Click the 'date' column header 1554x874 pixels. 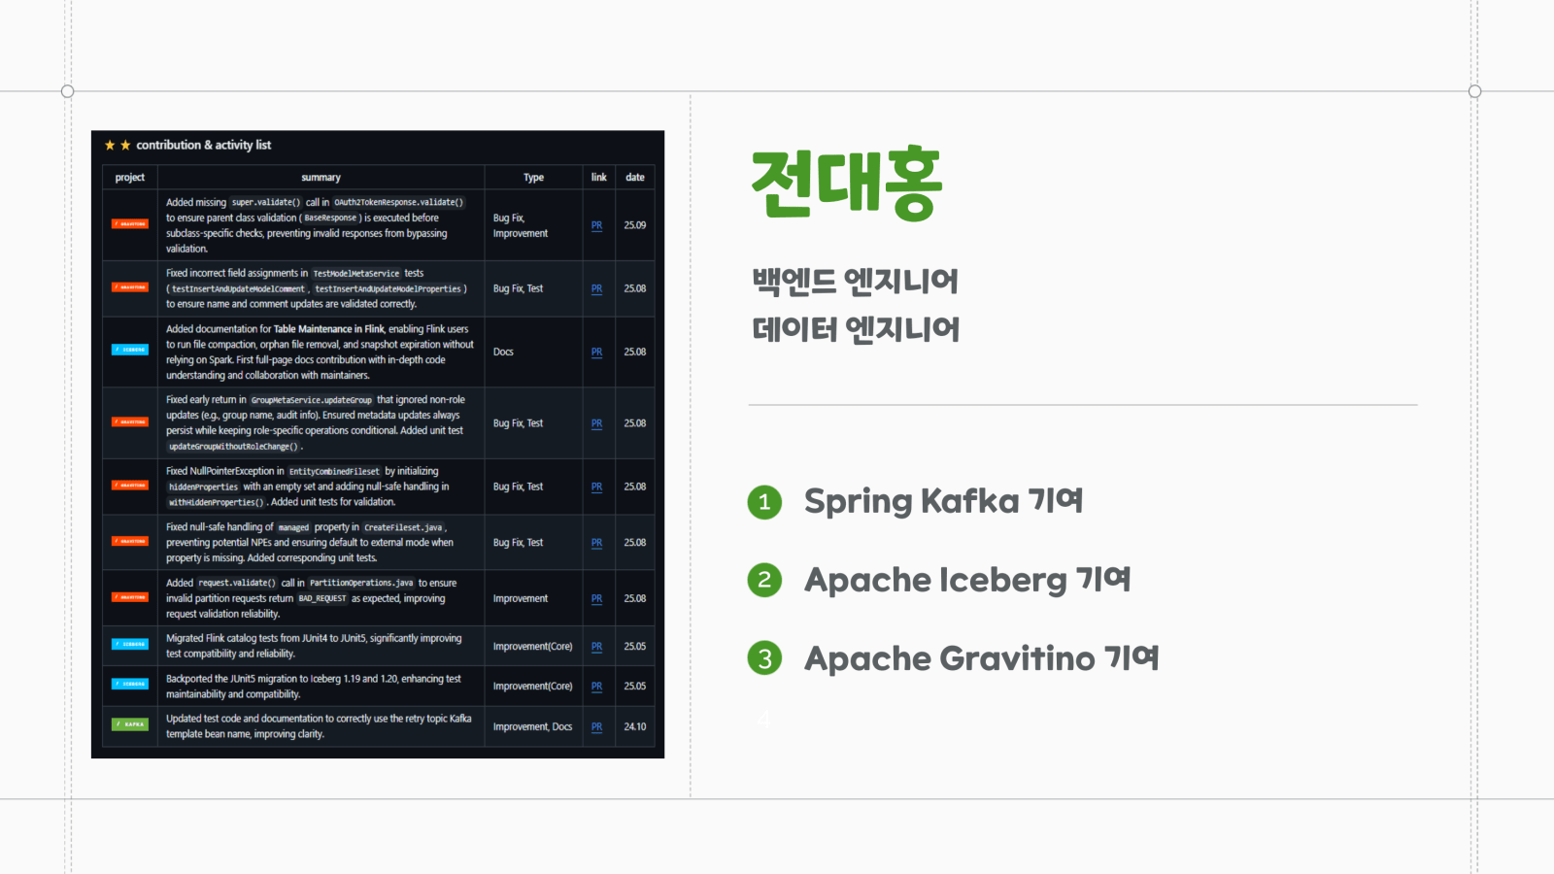coord(635,178)
